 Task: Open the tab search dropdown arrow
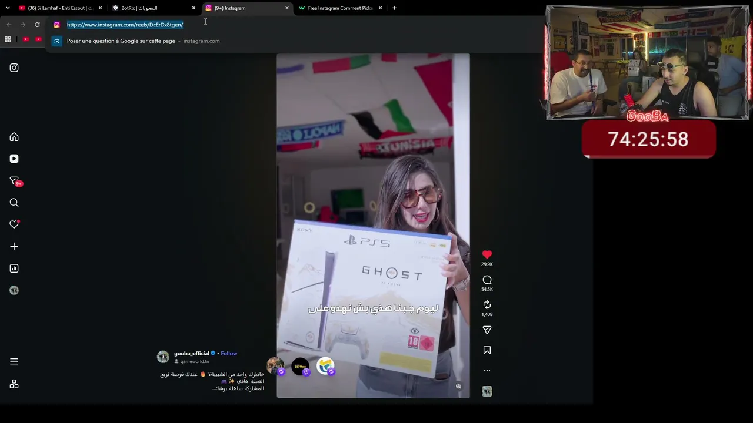click(8, 8)
